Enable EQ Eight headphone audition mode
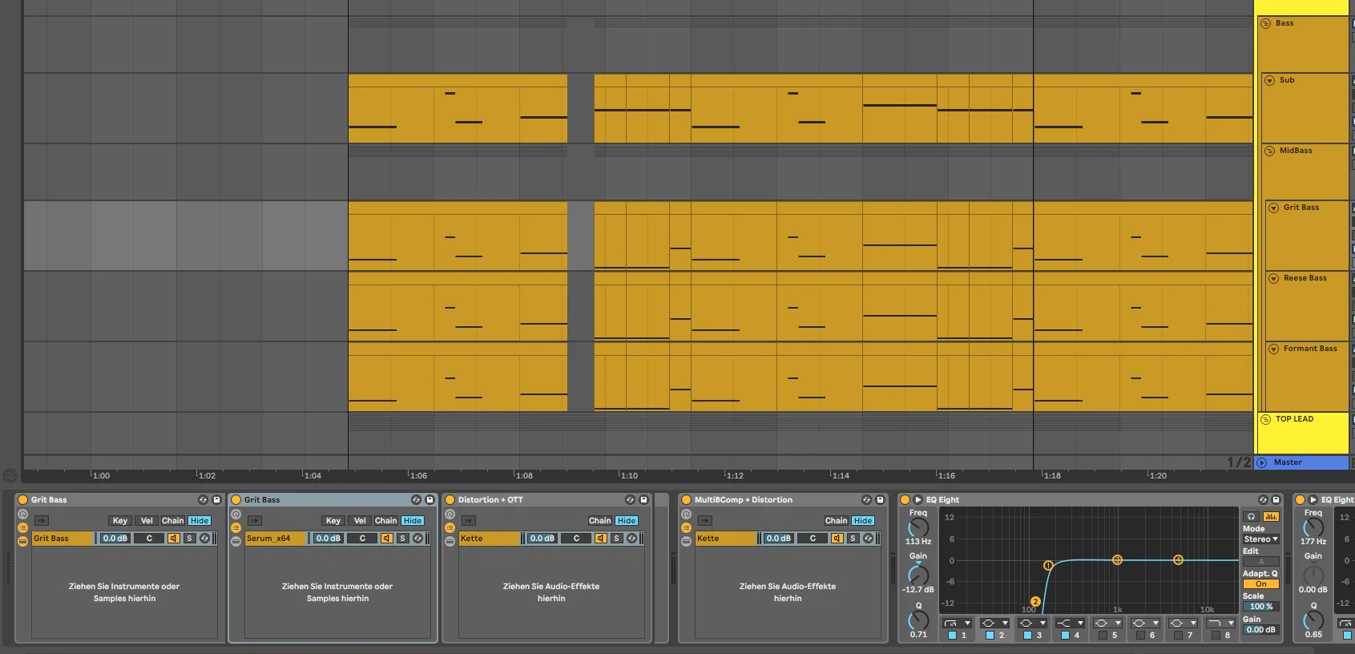Image resolution: width=1355 pixels, height=654 pixels. tap(1251, 517)
